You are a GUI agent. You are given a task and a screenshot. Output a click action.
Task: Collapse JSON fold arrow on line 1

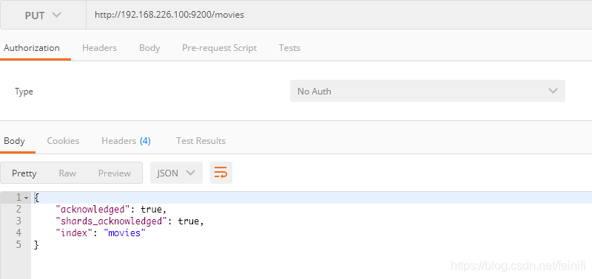coord(26,198)
